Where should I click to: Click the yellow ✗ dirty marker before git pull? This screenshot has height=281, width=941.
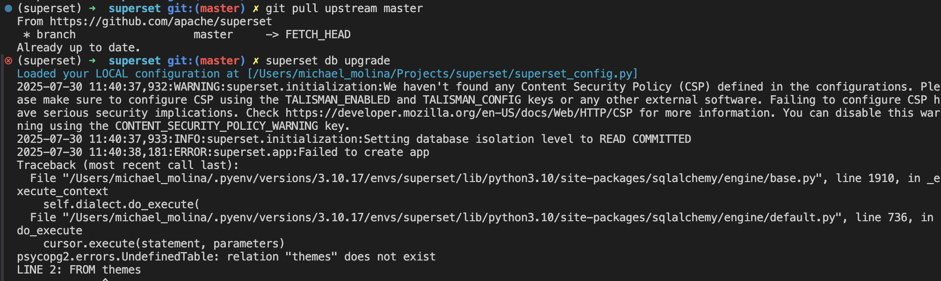point(256,8)
